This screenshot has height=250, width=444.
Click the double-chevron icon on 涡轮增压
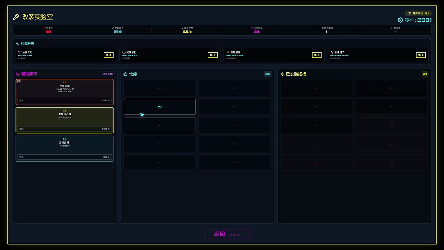pyautogui.click(x=228, y=52)
